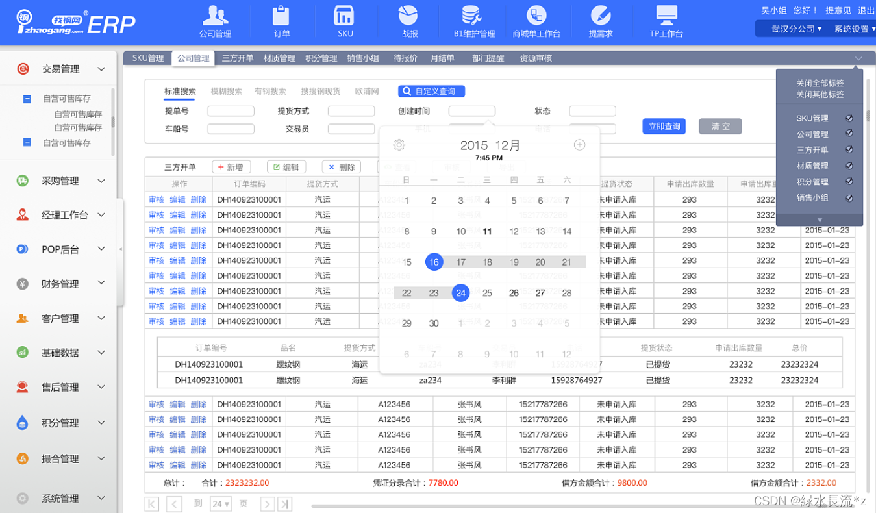876x513 pixels.
Task: Click the POP后台 sidebar icon
Action: (x=23, y=249)
